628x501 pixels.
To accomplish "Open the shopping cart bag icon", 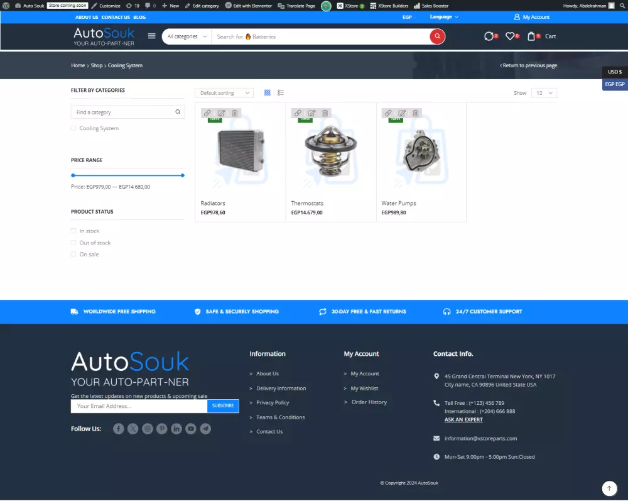I will tap(531, 36).
